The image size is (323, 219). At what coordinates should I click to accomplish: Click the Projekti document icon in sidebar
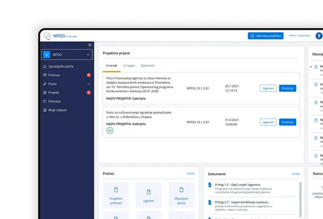coord(45,92)
